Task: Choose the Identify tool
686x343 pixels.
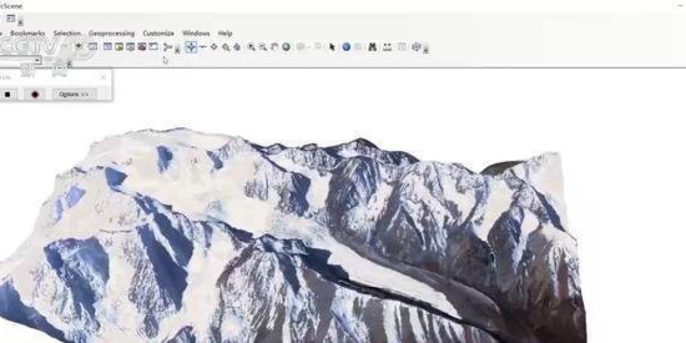Action: [x=346, y=47]
